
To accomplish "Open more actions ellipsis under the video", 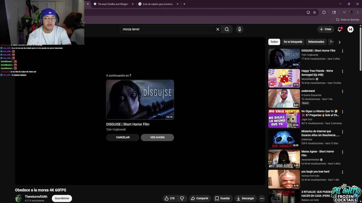I will (x=262, y=198).
